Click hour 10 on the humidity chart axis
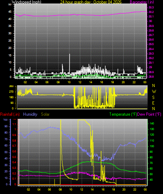Image resolution: width=163 pixels, height=194 pixels. 71,189
